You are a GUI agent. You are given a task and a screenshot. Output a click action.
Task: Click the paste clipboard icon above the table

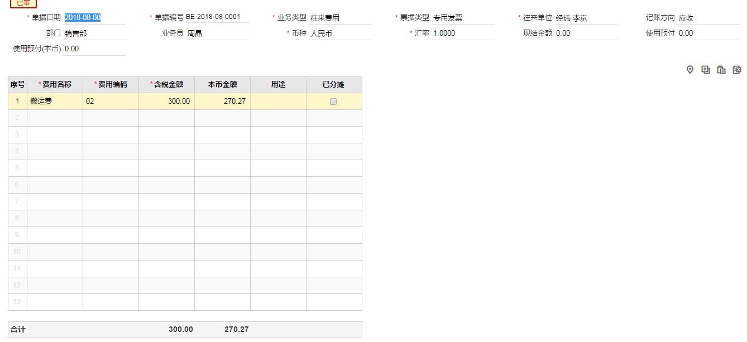(x=721, y=70)
